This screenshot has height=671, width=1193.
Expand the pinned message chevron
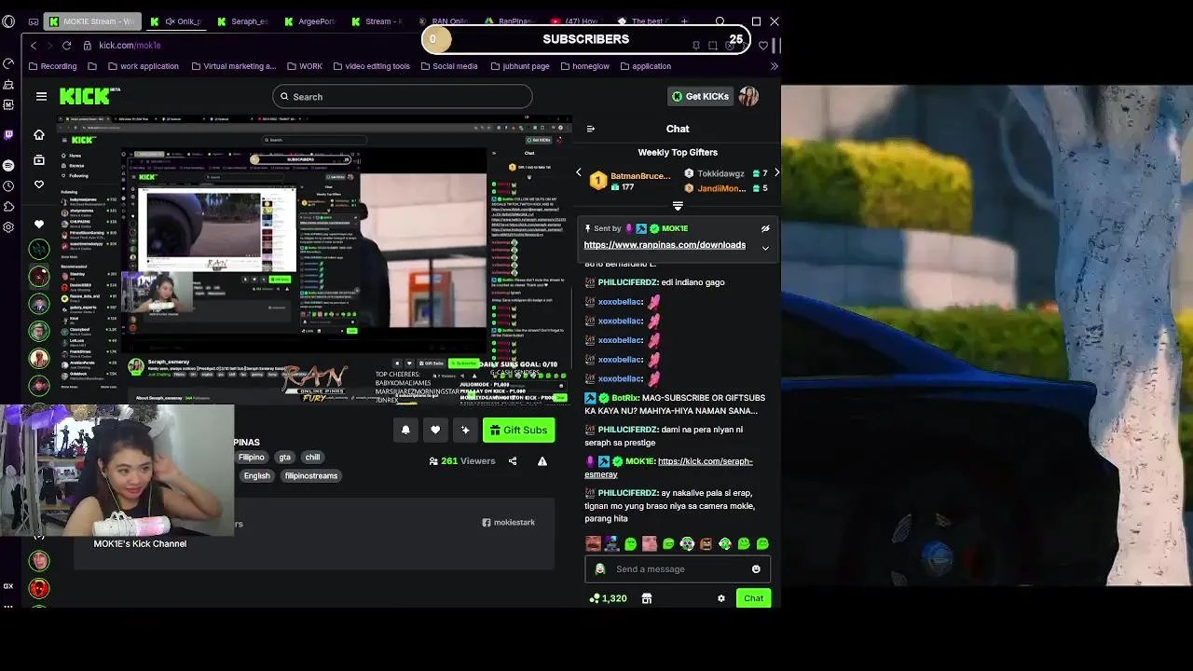pos(765,248)
